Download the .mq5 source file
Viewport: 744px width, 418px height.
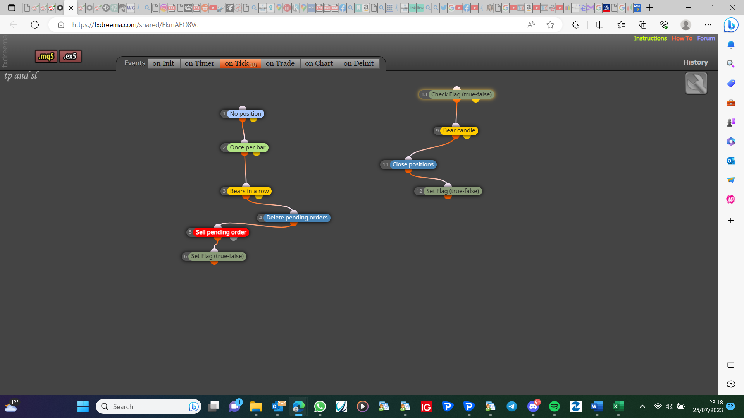point(46,57)
